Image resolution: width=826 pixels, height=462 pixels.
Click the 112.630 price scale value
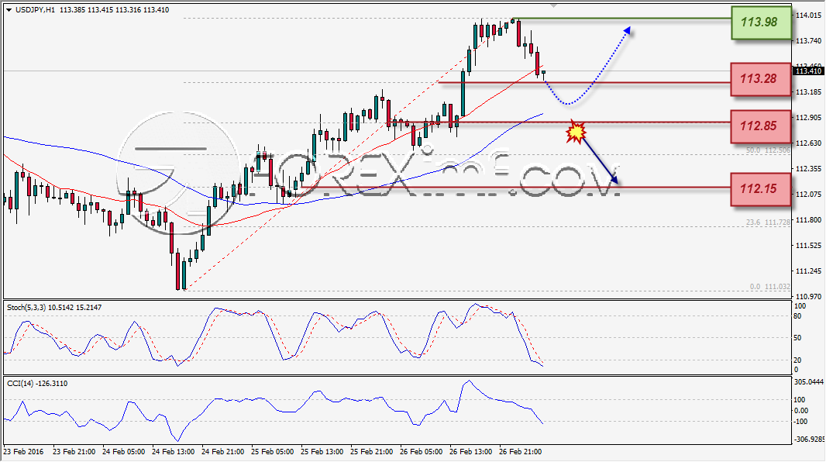[x=809, y=143]
